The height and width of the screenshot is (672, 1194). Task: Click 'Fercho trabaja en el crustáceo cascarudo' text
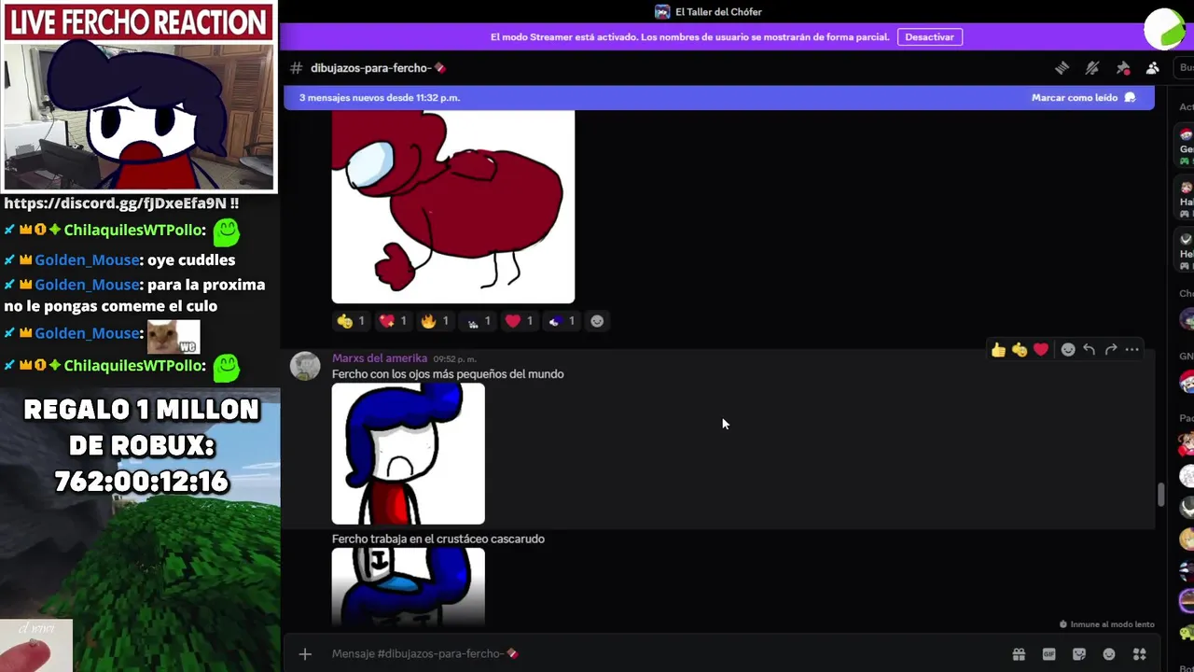(438, 539)
